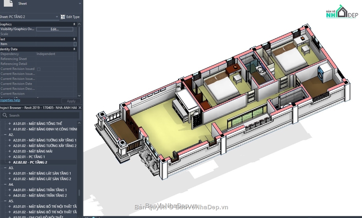Image resolution: width=362 pixels, height=218 pixels.
Task: Select A2.01.03 - MẶT BẰNG MÁI sheet
Action: [33, 151]
